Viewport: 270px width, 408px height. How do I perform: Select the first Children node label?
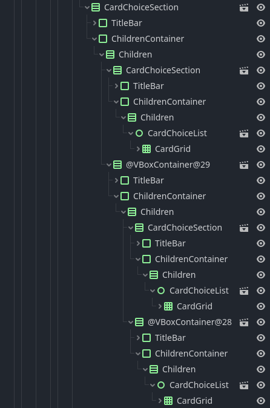(135, 54)
